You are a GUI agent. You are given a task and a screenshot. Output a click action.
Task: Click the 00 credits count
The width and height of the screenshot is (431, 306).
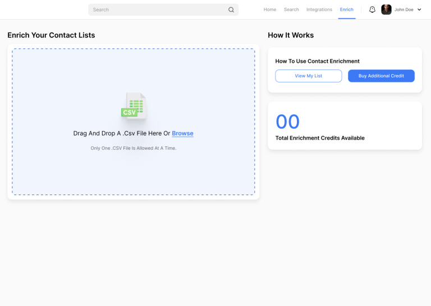coord(287,122)
